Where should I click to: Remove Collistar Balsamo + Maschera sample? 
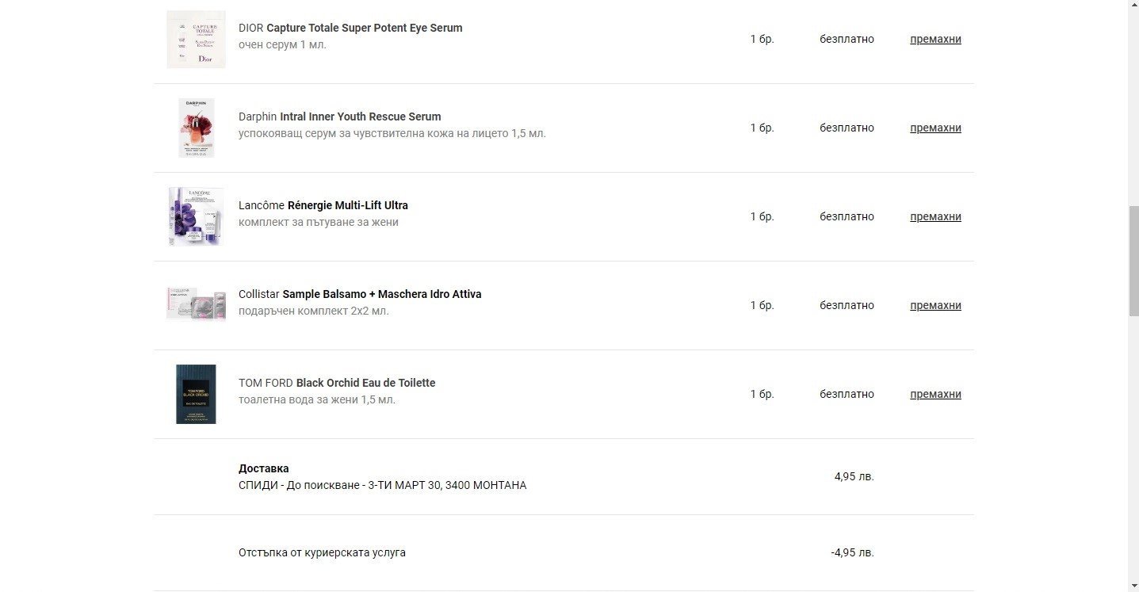935,305
